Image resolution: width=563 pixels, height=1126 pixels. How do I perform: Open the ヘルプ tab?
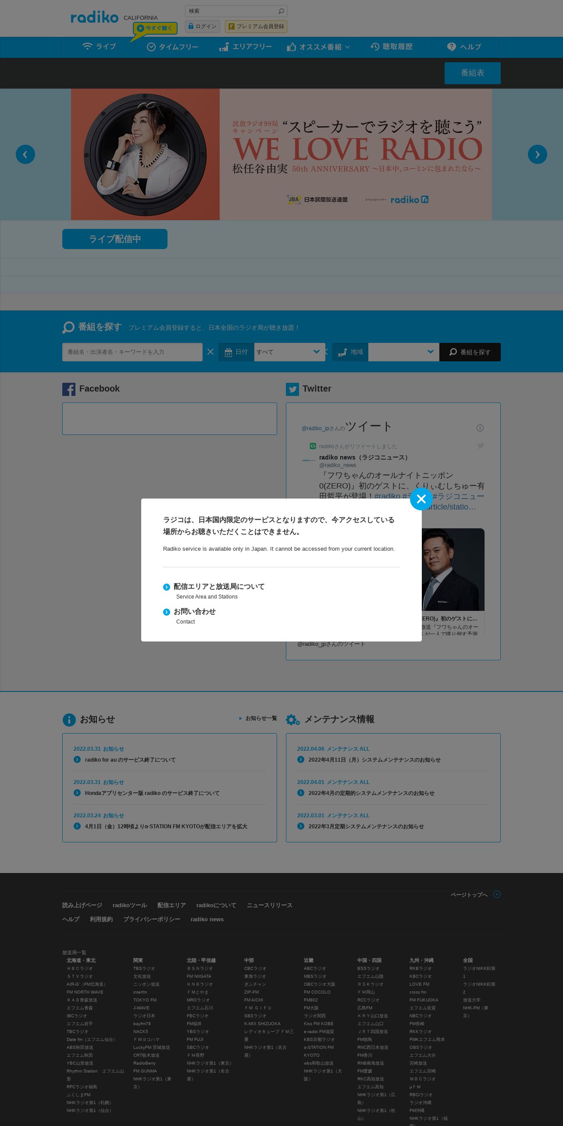click(x=464, y=46)
